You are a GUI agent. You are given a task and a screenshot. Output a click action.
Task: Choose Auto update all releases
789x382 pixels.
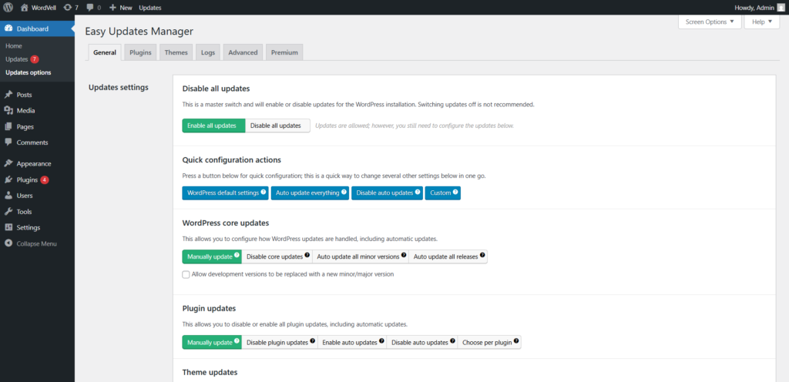click(448, 256)
